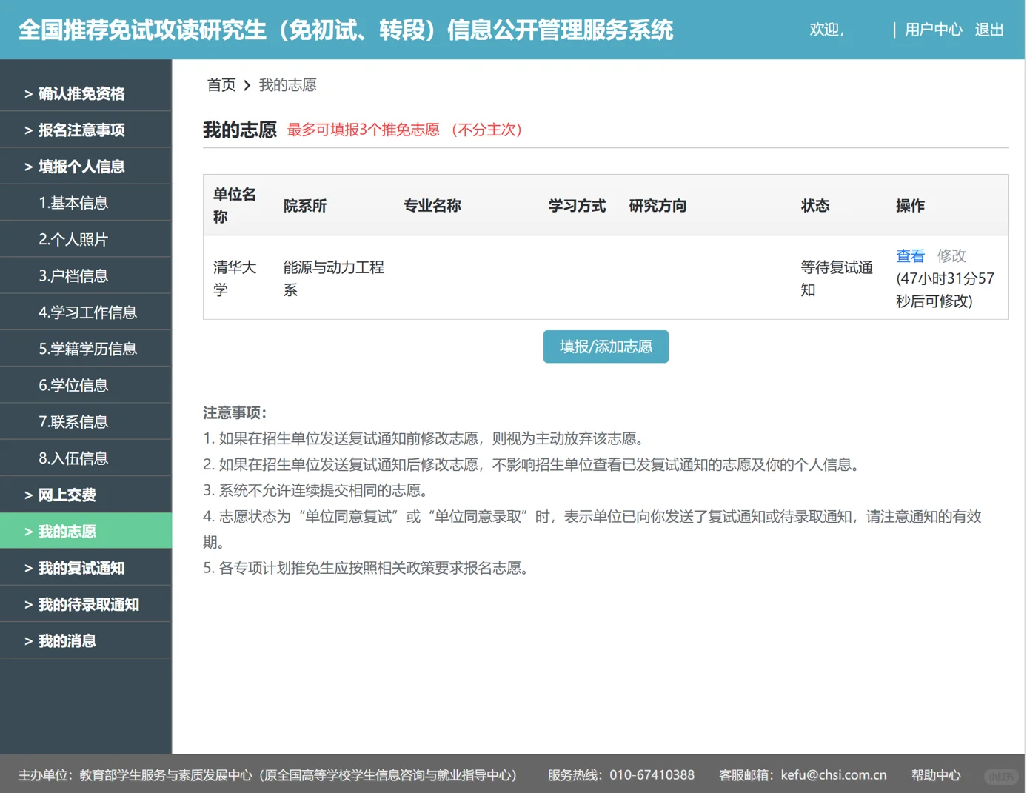The width and height of the screenshot is (1027, 793).
Task: Click 修改 to modify the application
Action: [x=951, y=255]
